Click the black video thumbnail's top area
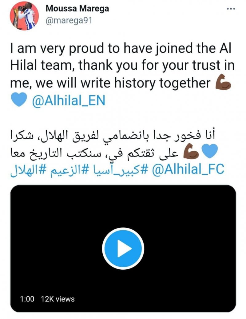This screenshot has height=319, width=246. click(x=123, y=200)
